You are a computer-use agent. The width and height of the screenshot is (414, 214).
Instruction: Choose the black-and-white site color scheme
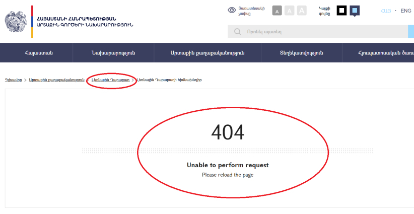pyautogui.click(x=341, y=10)
